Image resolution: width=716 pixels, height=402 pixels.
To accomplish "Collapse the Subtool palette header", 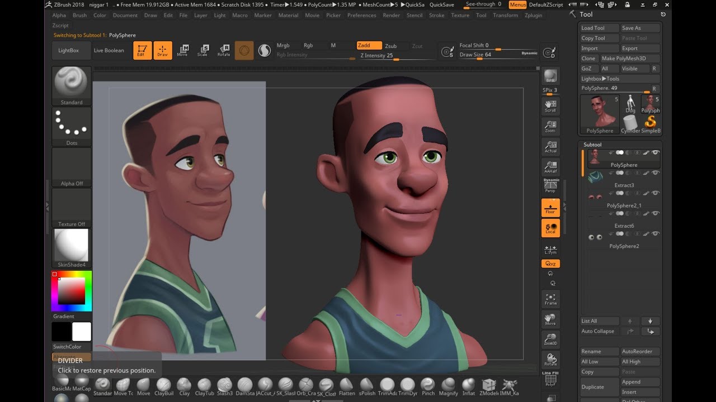I will tap(592, 145).
